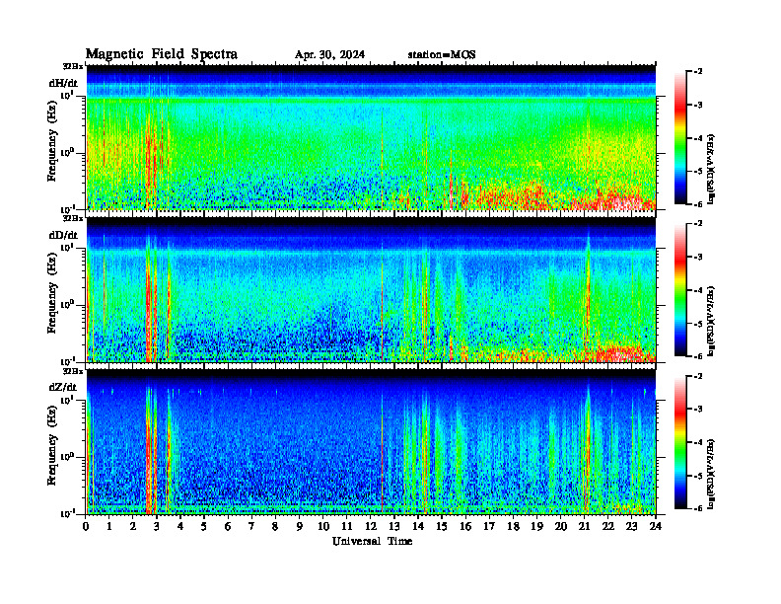Click the "station=MOS" label
Screen dimensions: 781x604
pos(442,55)
